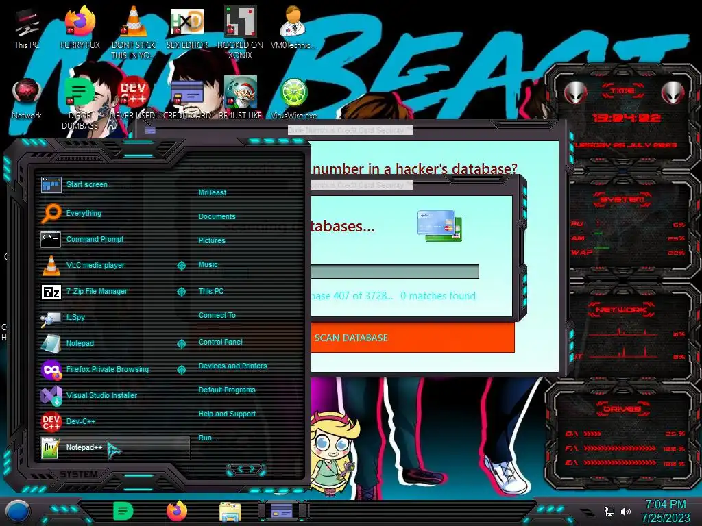Open the volume speaker tray icon
702x526 pixels.
tap(626, 511)
